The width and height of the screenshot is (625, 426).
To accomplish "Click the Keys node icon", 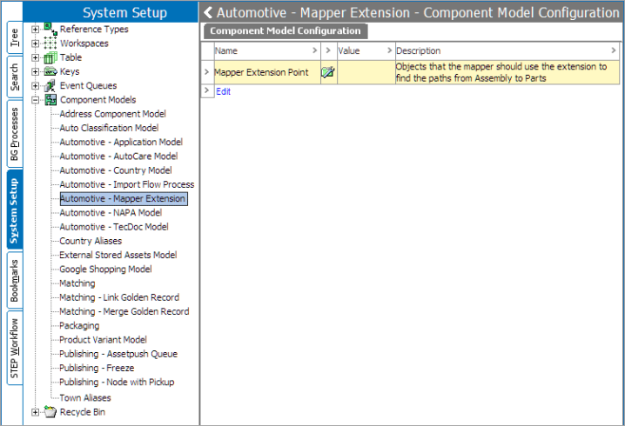I will tap(50, 71).
